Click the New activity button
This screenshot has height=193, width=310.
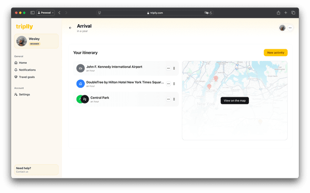276,53
